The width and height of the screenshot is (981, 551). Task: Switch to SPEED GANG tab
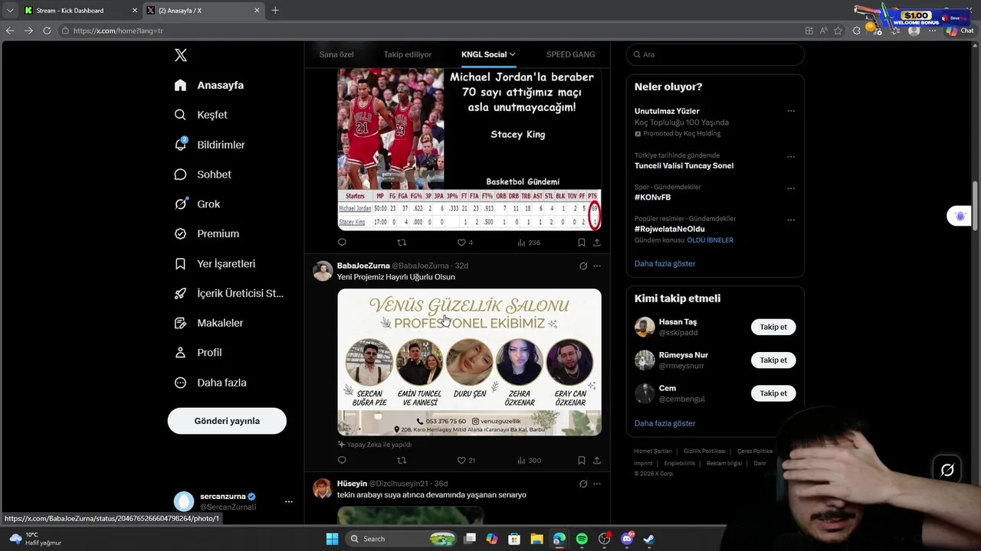point(570,54)
